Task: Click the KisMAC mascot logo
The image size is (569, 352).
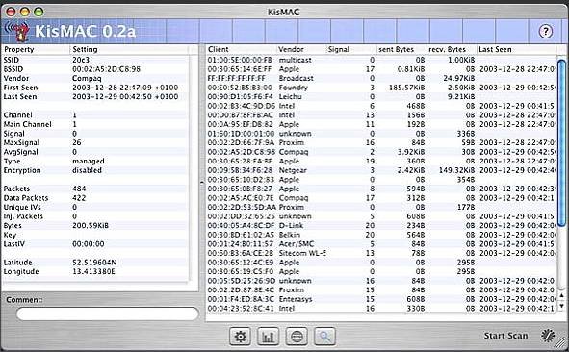Action: pyautogui.click(x=18, y=32)
